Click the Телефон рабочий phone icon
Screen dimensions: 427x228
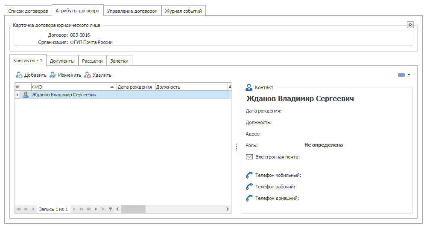click(249, 187)
